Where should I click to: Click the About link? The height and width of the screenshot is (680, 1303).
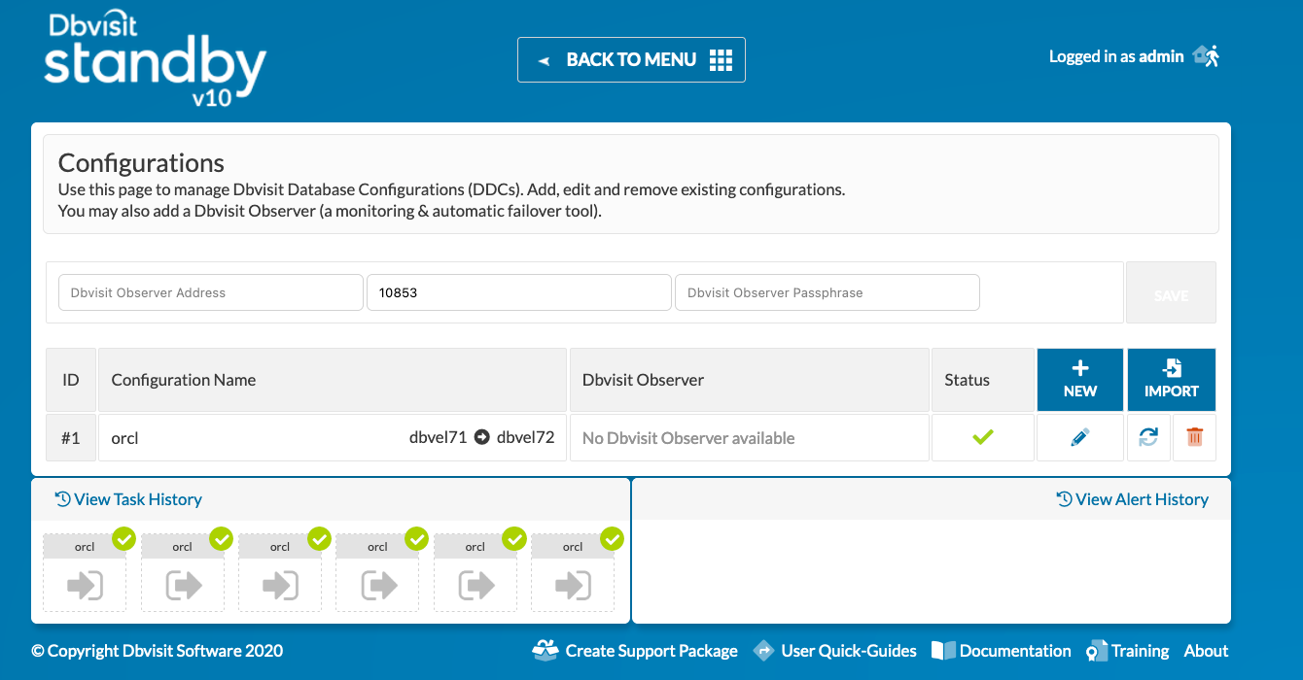coord(1206,651)
